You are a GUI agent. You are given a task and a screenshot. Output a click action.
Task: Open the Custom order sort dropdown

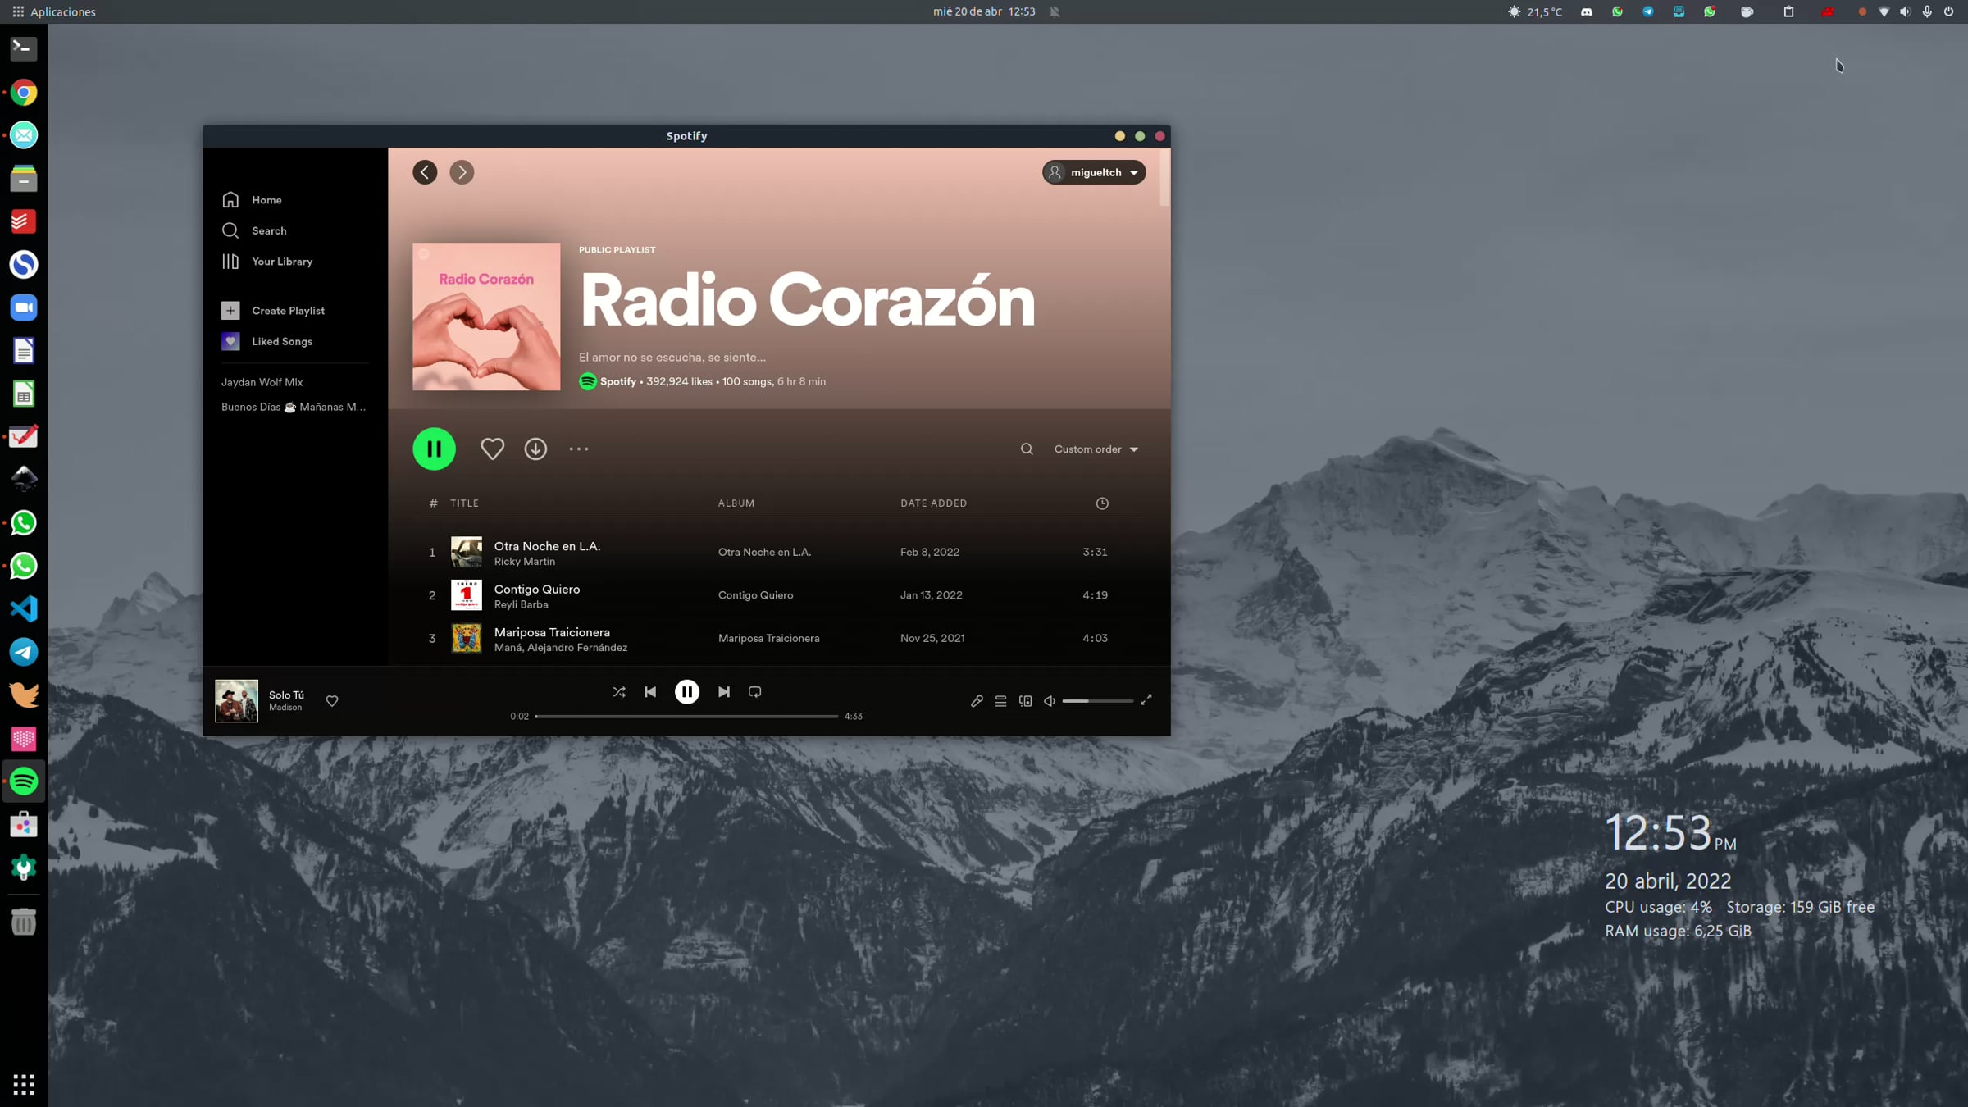click(1096, 449)
